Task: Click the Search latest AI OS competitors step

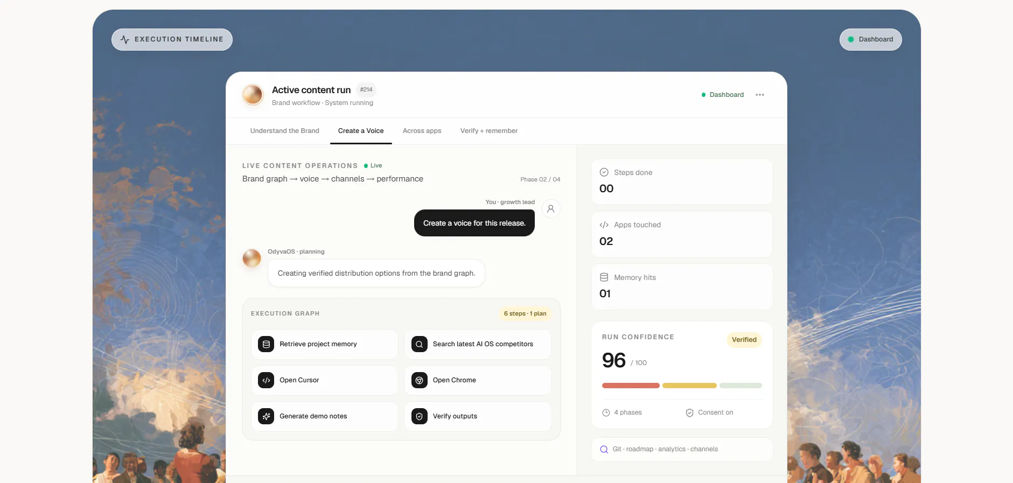Action: [478, 344]
